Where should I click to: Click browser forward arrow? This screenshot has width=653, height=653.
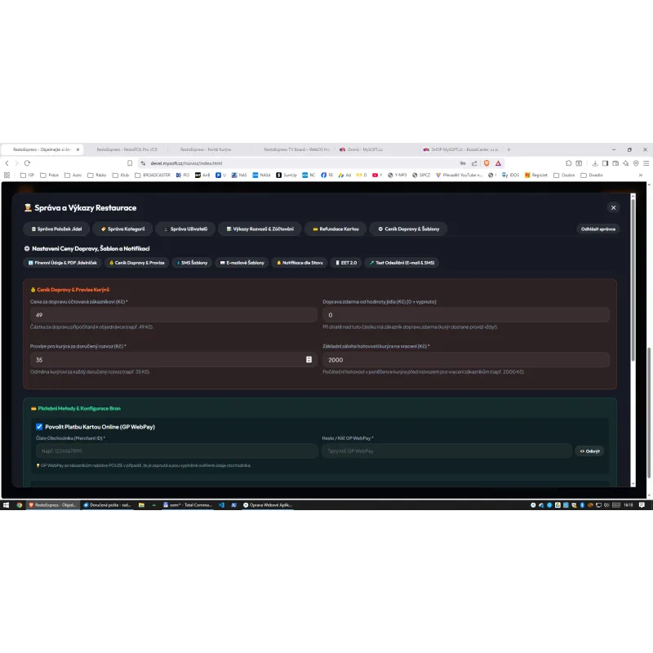click(17, 162)
